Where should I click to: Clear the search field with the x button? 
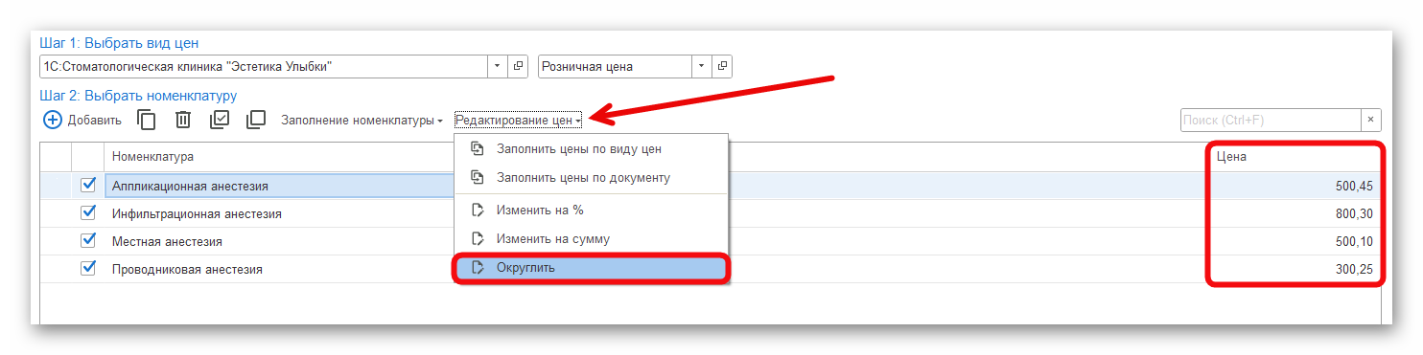pyautogui.click(x=1370, y=121)
